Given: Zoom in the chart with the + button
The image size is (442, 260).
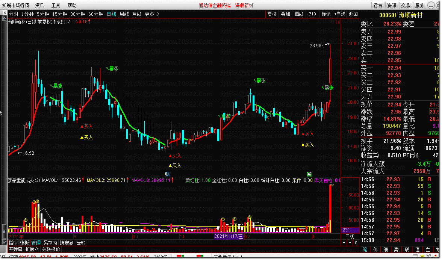Looking at the screenshot, I should [344, 243].
